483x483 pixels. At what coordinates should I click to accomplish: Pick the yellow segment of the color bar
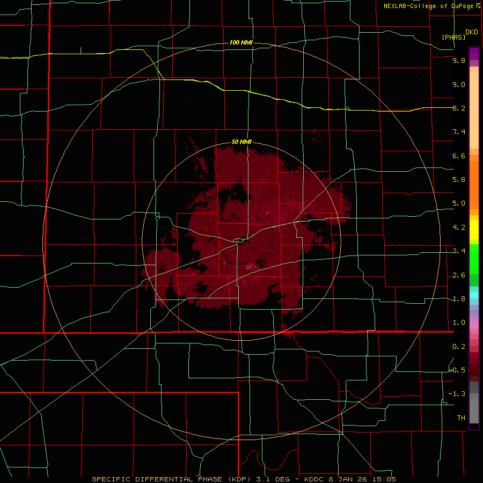tap(474, 230)
